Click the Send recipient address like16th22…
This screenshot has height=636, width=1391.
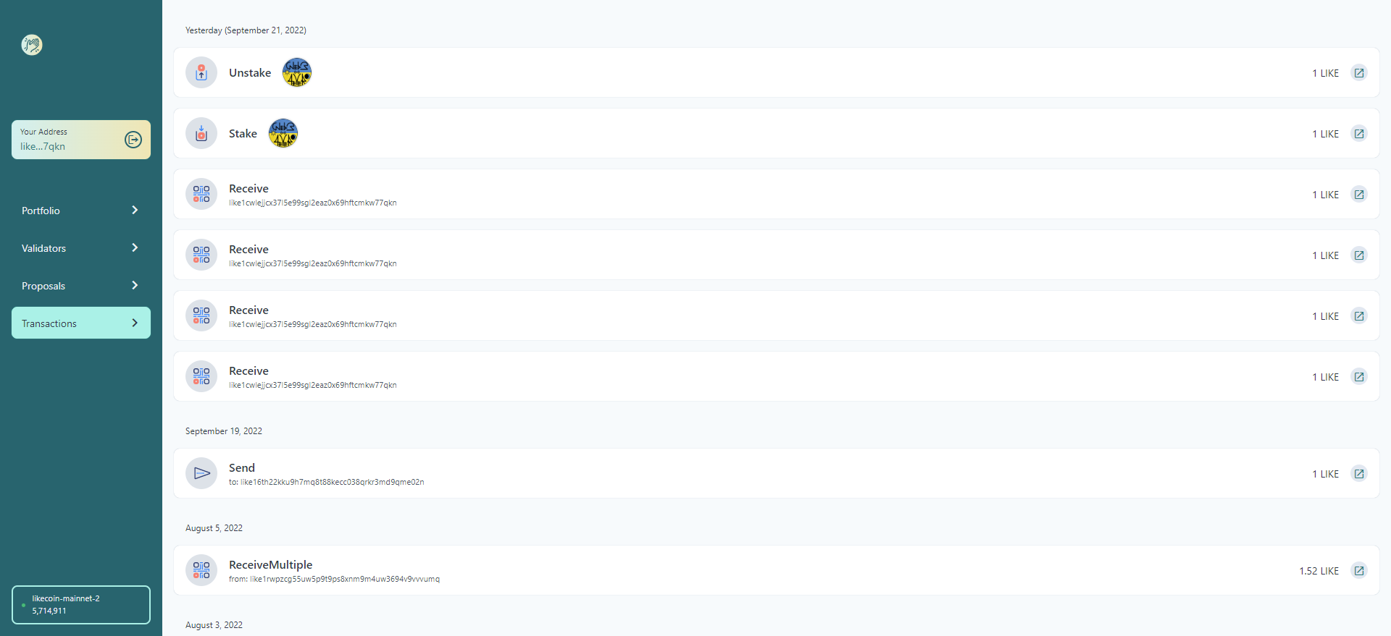333,482
